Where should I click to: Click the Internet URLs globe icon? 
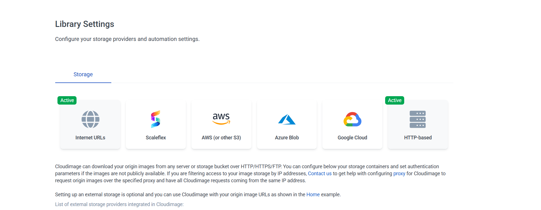tap(90, 119)
